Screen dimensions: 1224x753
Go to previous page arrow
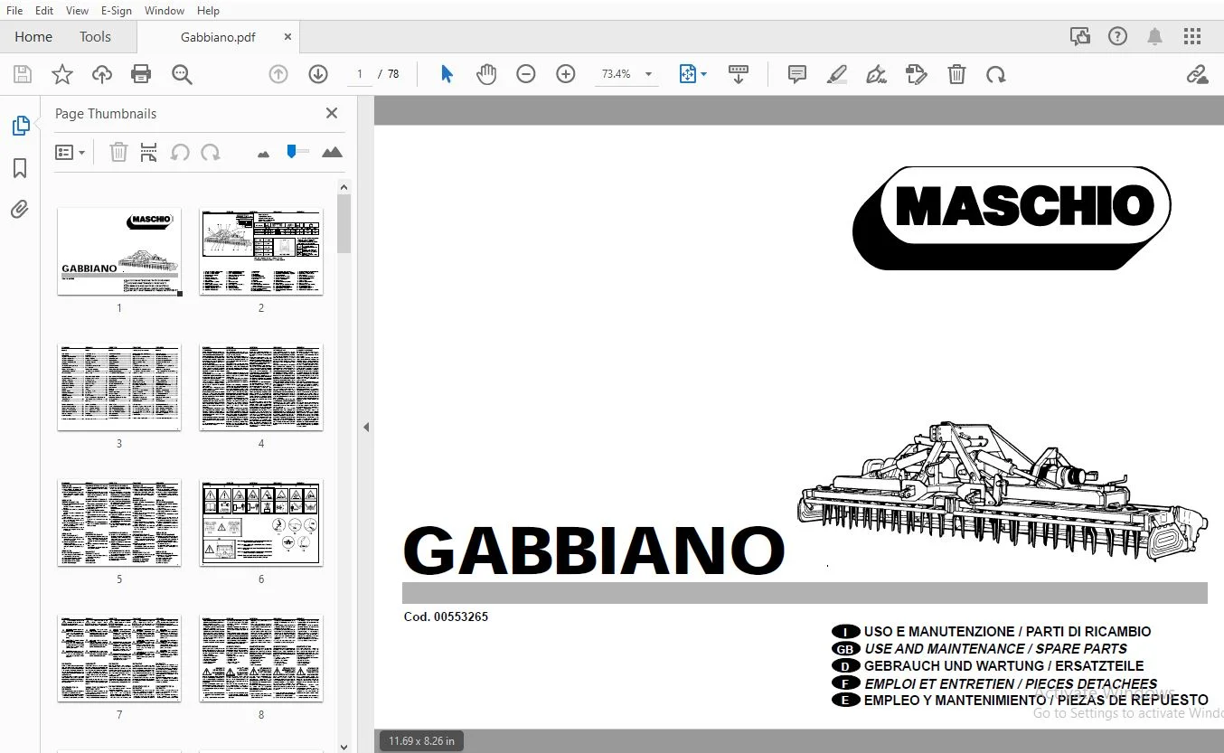tap(278, 74)
